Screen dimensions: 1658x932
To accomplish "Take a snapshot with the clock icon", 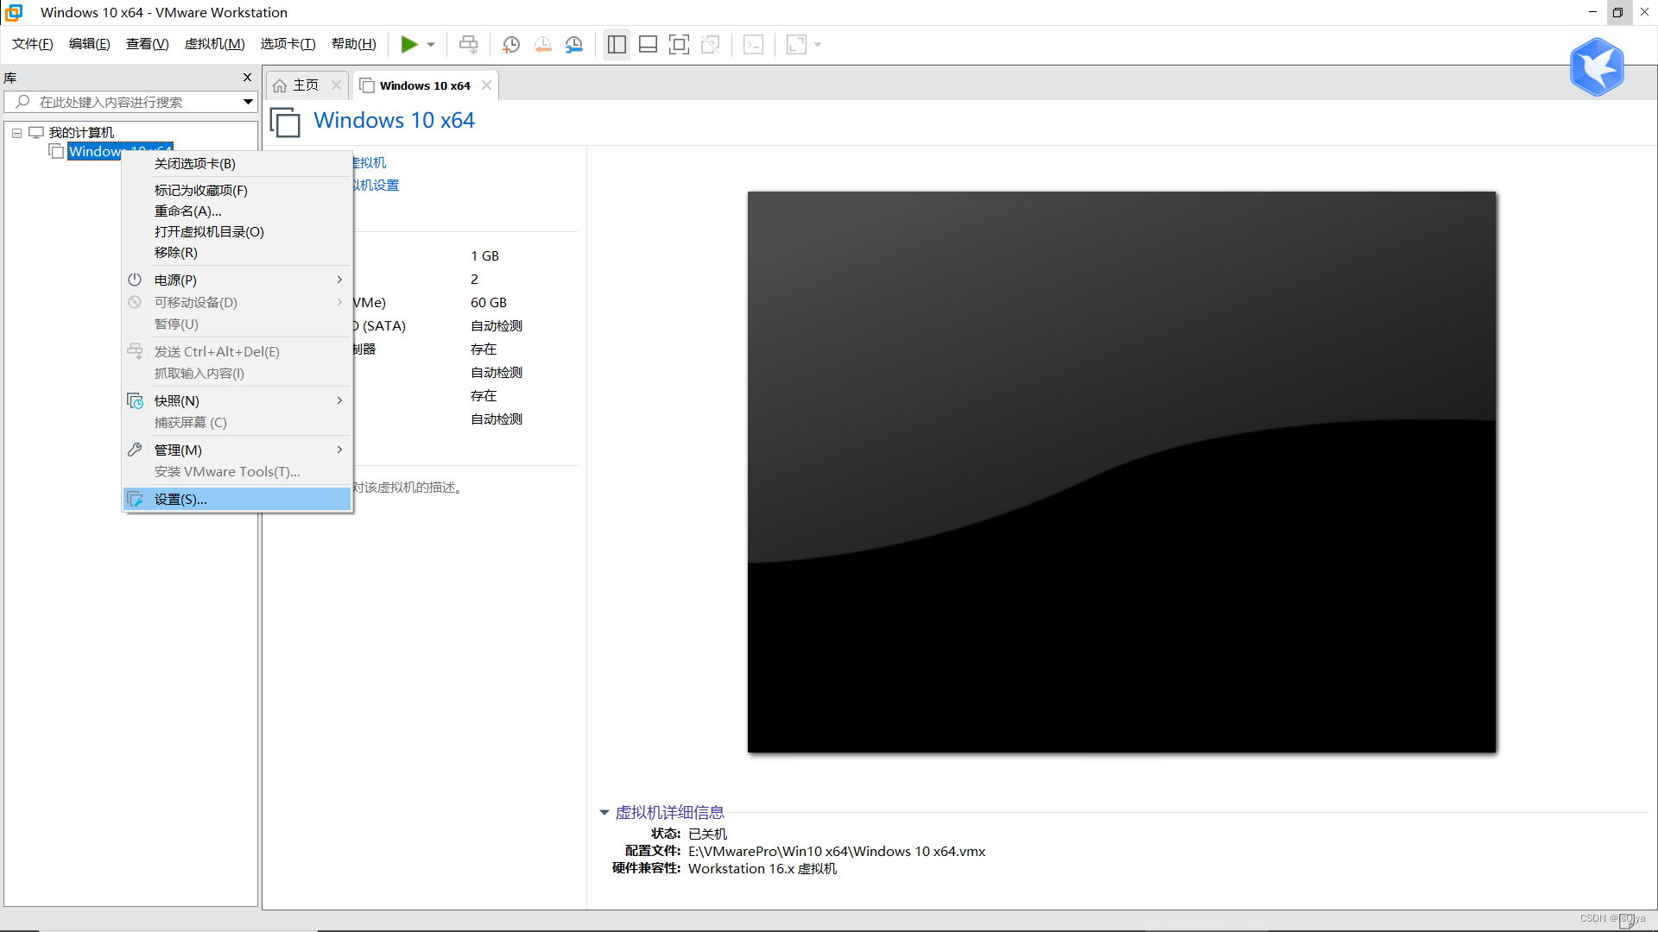I will pos(511,44).
